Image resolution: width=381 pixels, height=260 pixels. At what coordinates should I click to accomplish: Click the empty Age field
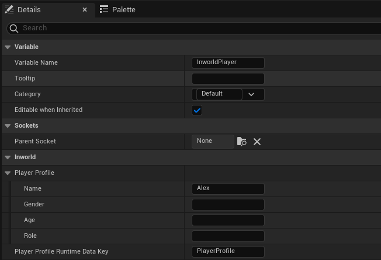tap(228, 220)
